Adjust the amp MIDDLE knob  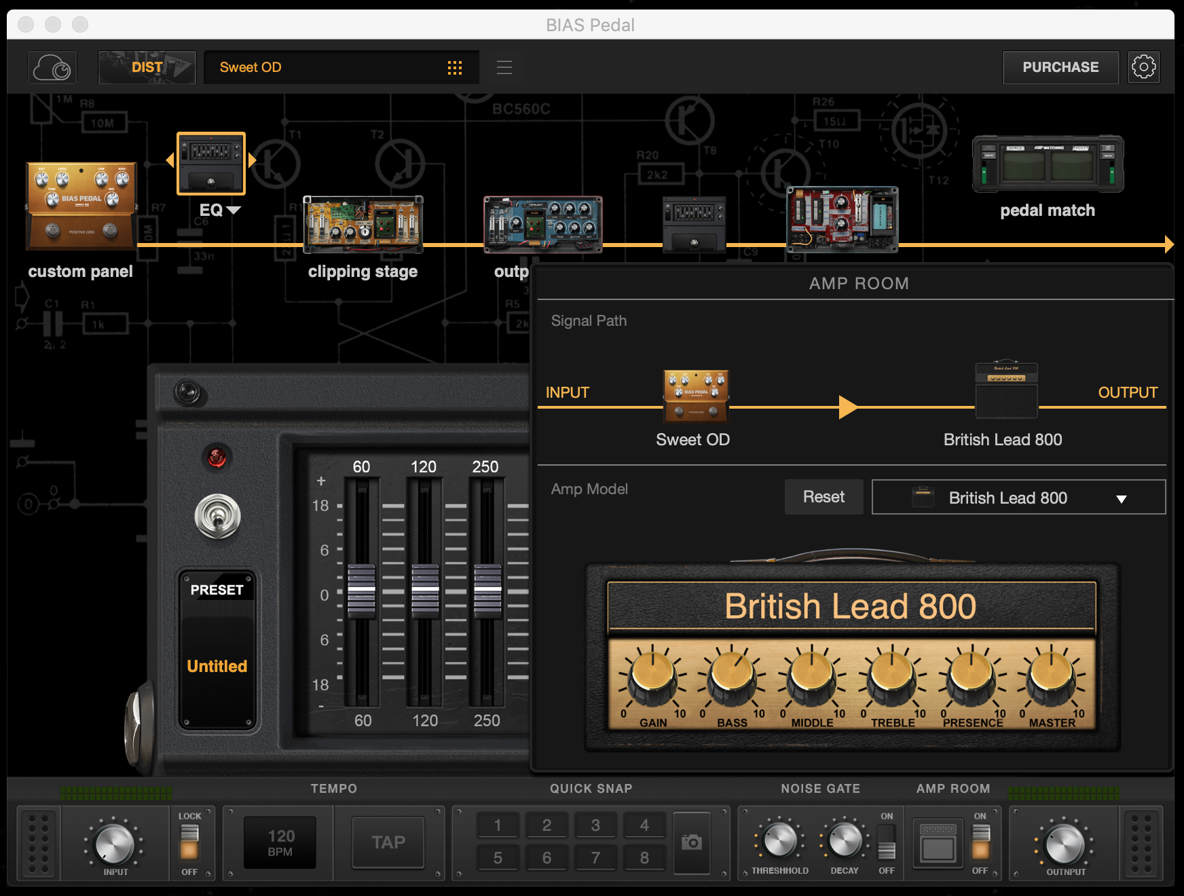click(812, 675)
